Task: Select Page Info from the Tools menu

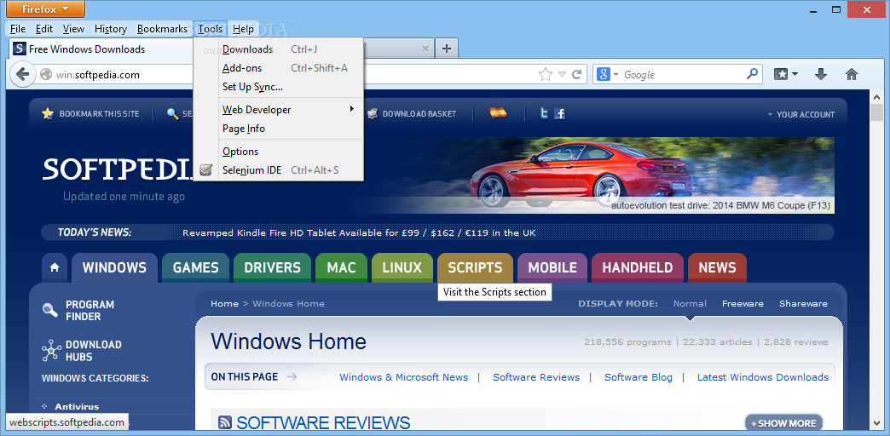Action: click(x=278, y=129)
